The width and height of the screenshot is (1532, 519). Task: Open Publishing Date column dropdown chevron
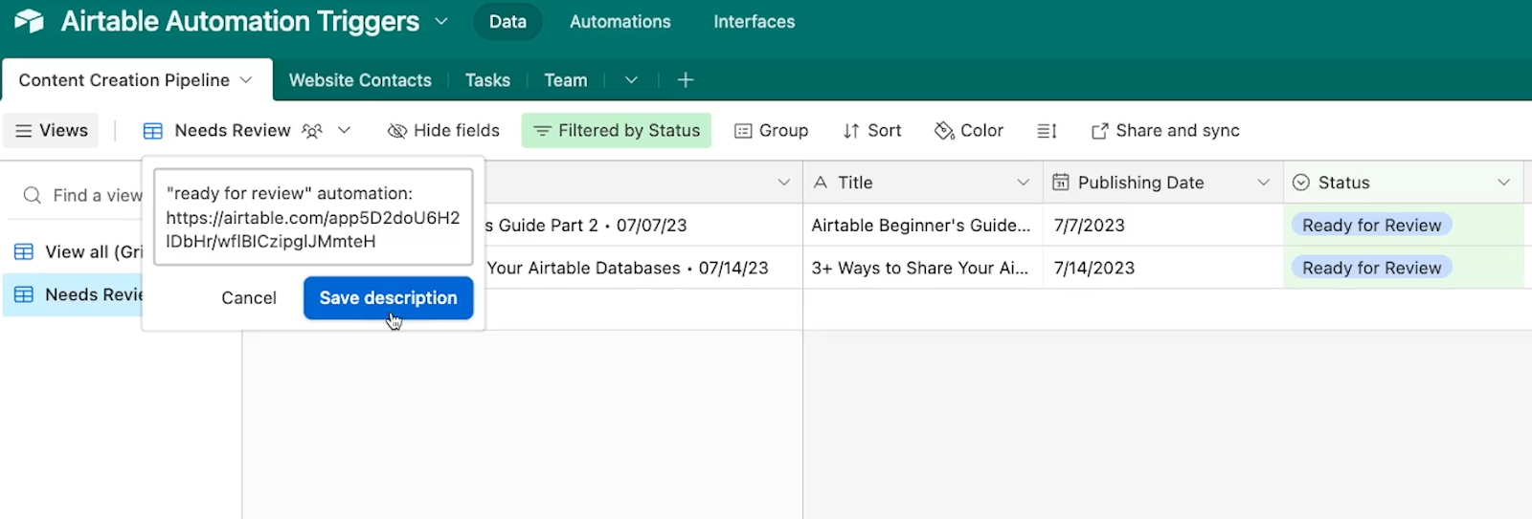coord(1264,183)
